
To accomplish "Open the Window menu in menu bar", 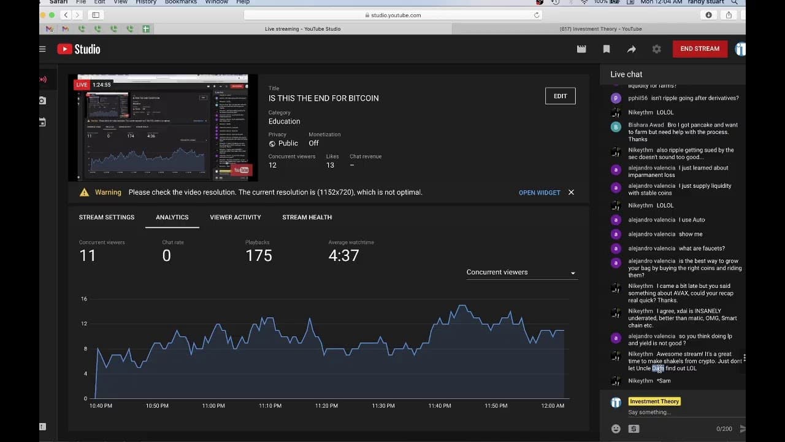I will pyautogui.click(x=216, y=2).
